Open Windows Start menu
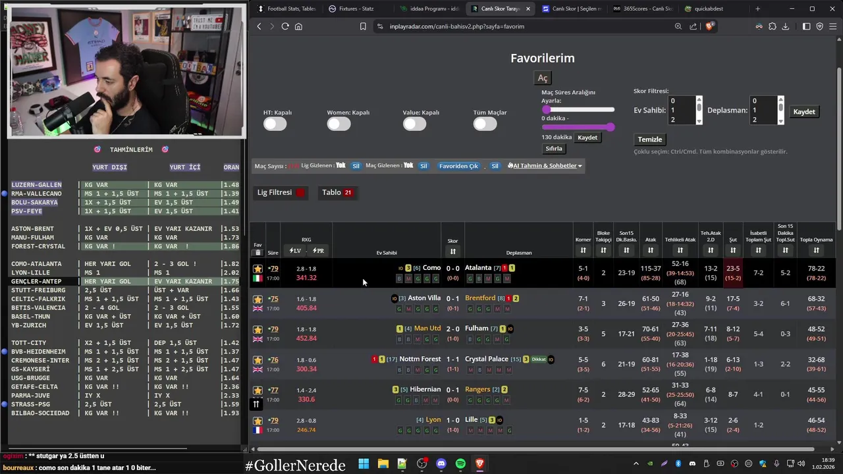Image resolution: width=843 pixels, height=474 pixels. point(364,463)
